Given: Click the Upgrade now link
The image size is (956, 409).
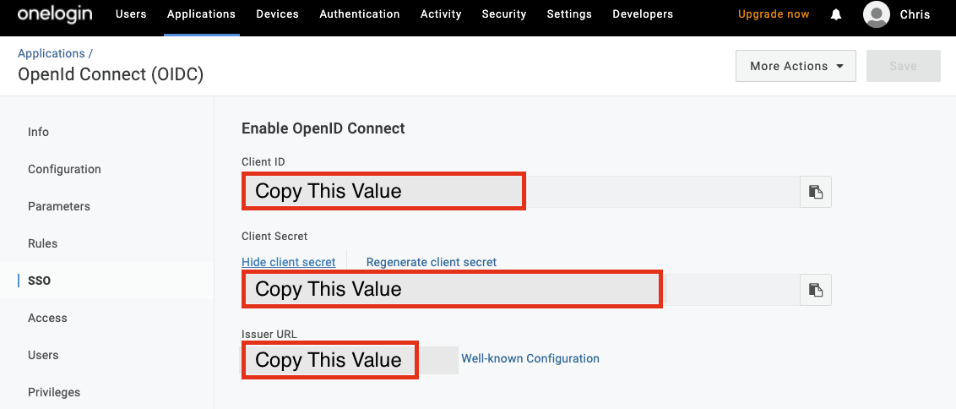Looking at the screenshot, I should pos(774,14).
